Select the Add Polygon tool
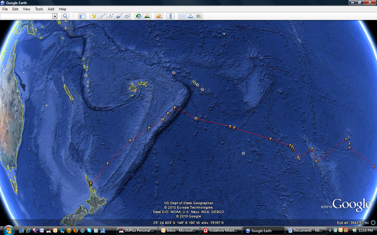Screen dimensions: 377x235 click(x=102, y=16)
